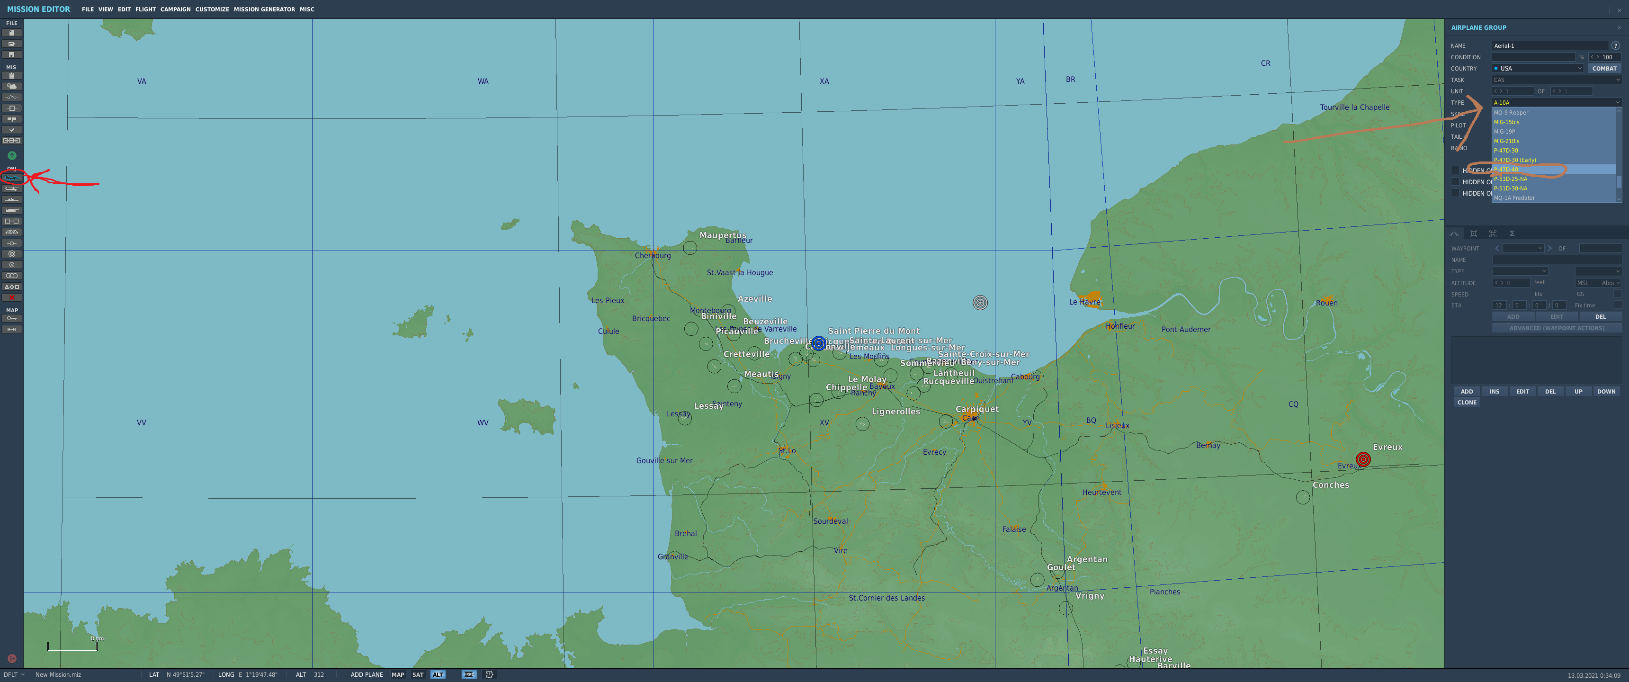The width and height of the screenshot is (1629, 682).
Task: Click the New Mission file icon
Action: tap(11, 33)
